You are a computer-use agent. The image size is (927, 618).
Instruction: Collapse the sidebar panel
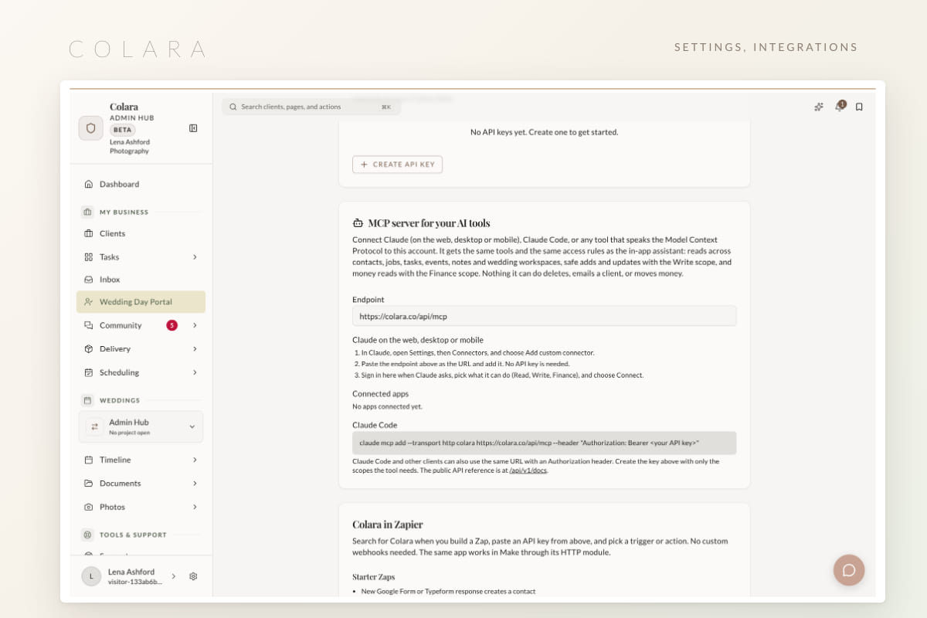(193, 128)
